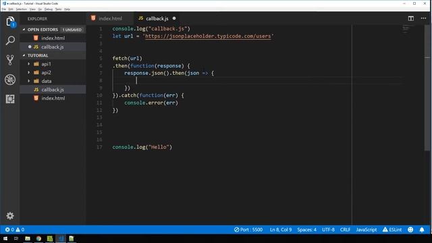This screenshot has width=432, height=243.
Task: Place the cursor on fetch(url) on line 5
Action: (x=128, y=59)
